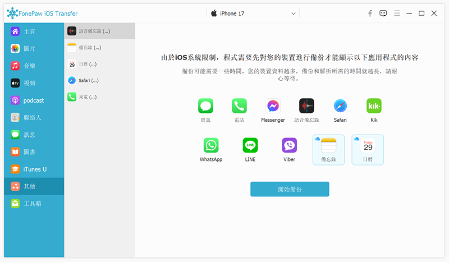Click the FonePaw snowflake logo
Image resolution: width=449 pixels, height=262 pixels.
pos(12,13)
